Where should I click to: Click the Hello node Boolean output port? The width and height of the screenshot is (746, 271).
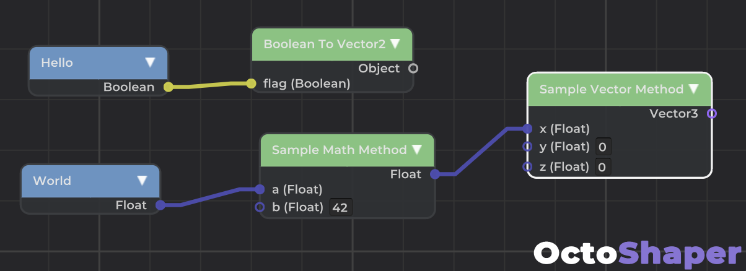(x=168, y=87)
